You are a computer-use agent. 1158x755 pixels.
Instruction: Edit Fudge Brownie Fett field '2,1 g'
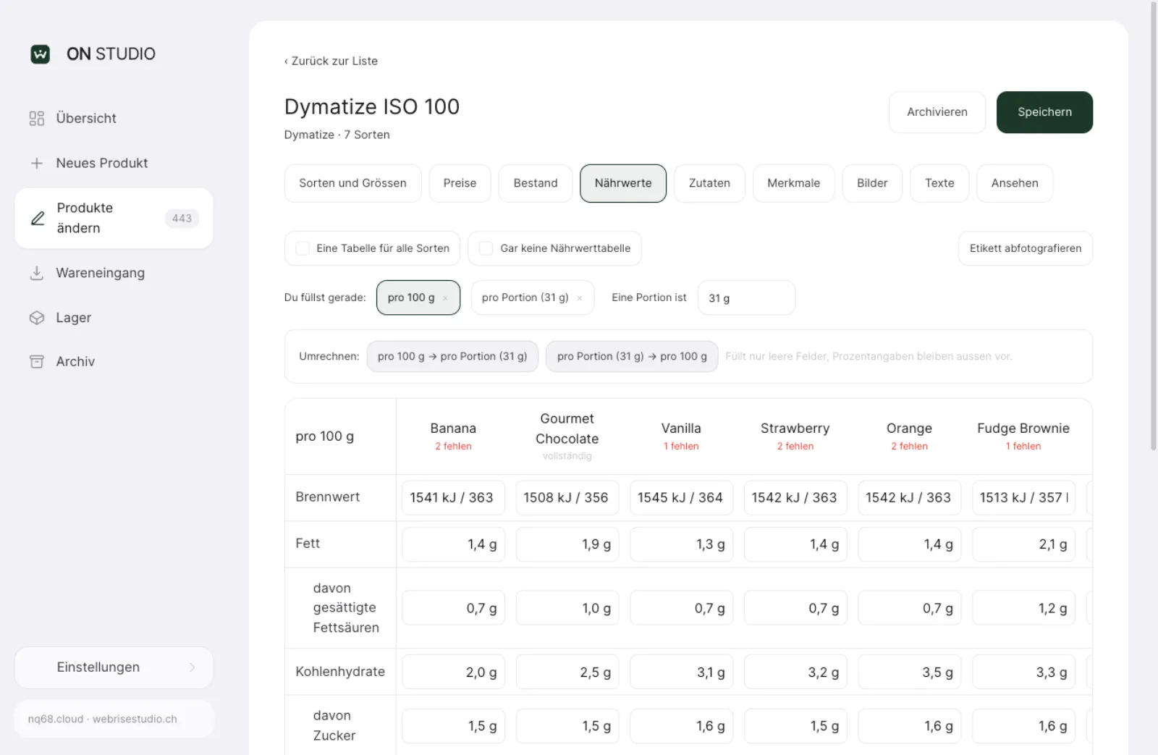click(1023, 544)
